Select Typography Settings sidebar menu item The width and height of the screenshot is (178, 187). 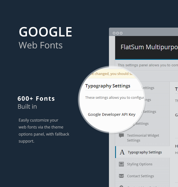pyautogui.click(x=142, y=152)
